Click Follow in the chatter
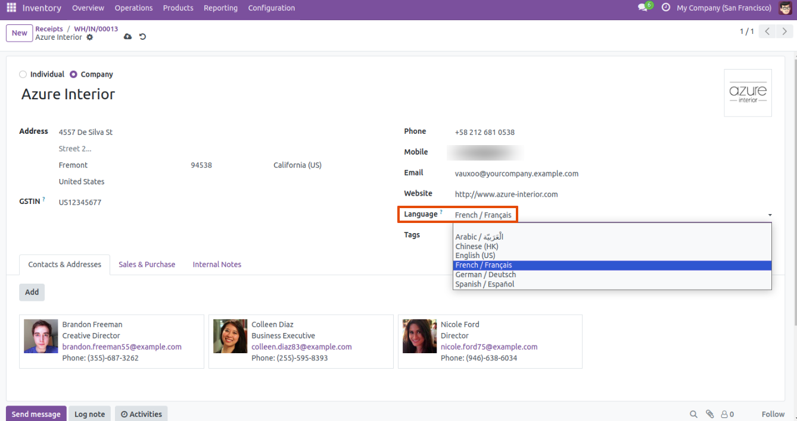The image size is (797, 421). tap(773, 414)
